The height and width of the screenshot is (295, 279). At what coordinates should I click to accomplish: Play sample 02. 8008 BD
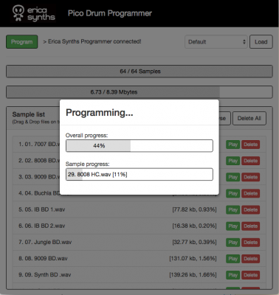232,161
